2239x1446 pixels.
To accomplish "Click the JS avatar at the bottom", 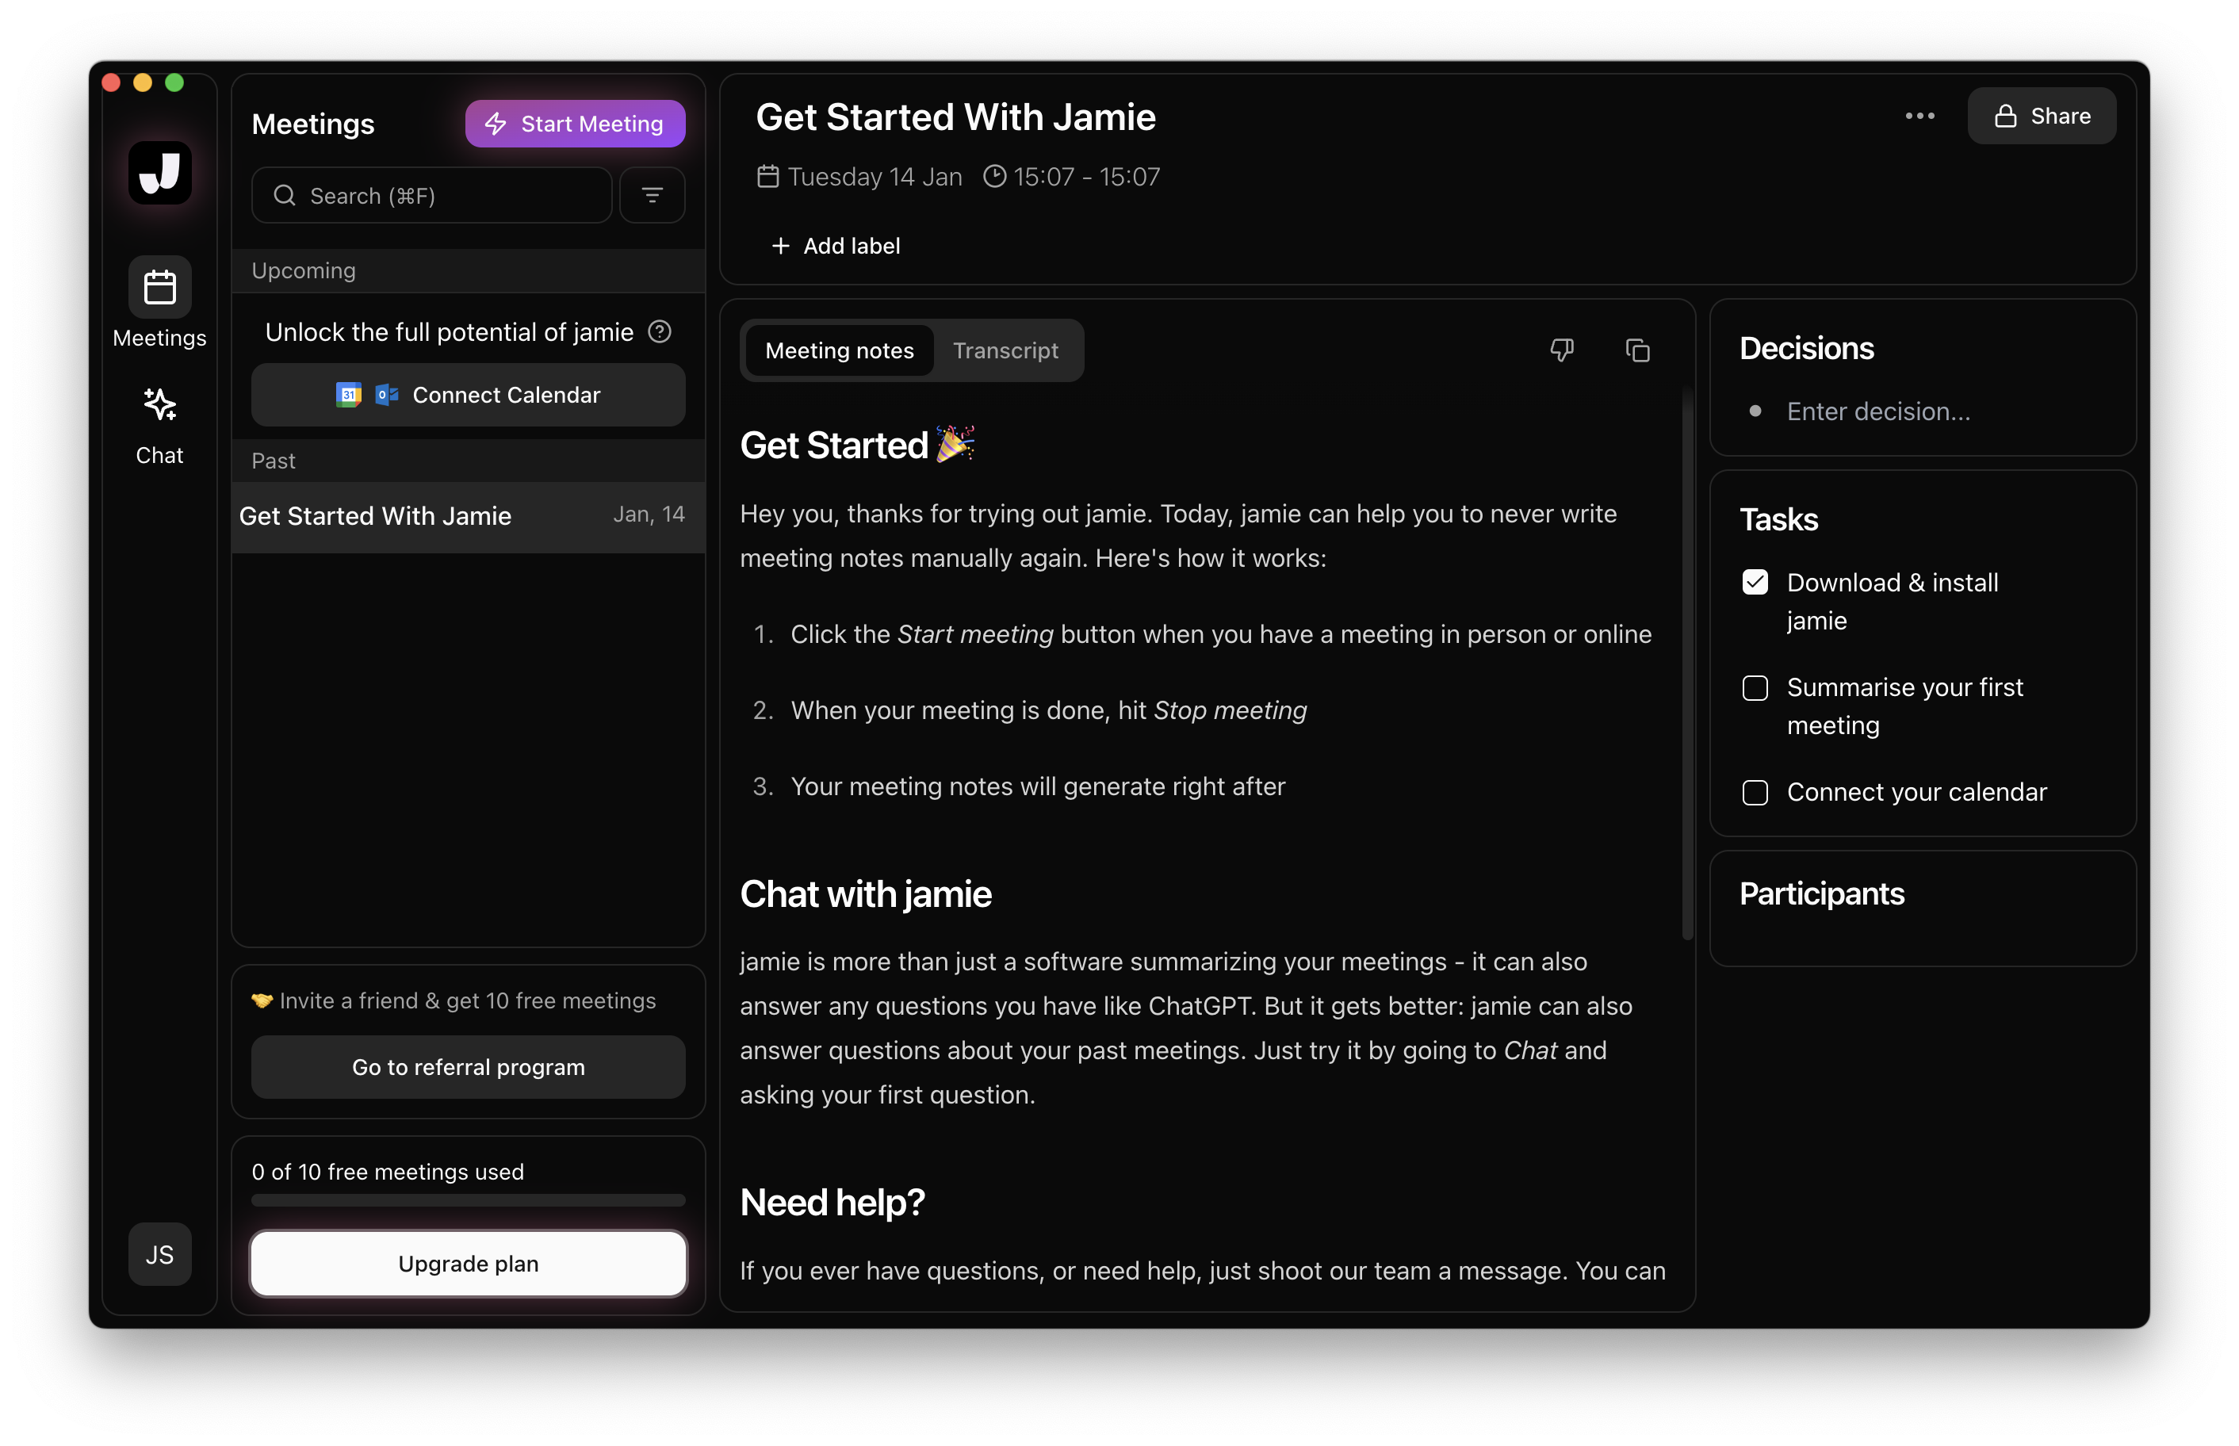I will [x=159, y=1254].
